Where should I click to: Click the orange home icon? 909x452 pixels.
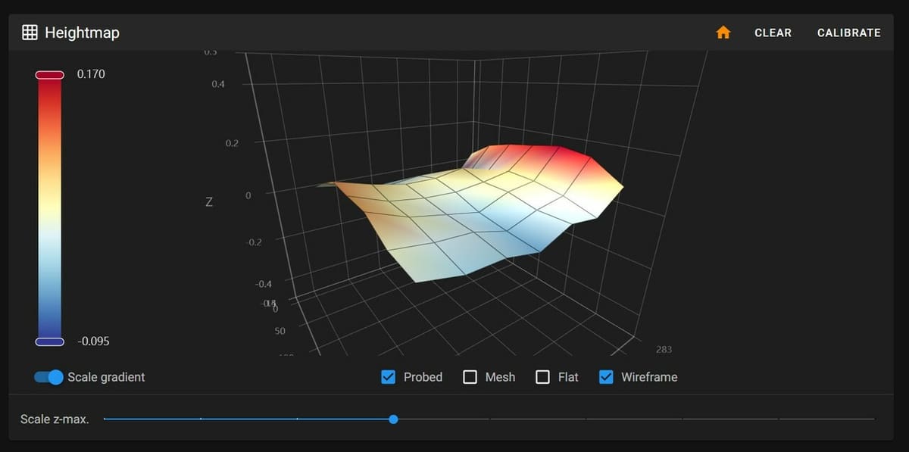point(723,33)
